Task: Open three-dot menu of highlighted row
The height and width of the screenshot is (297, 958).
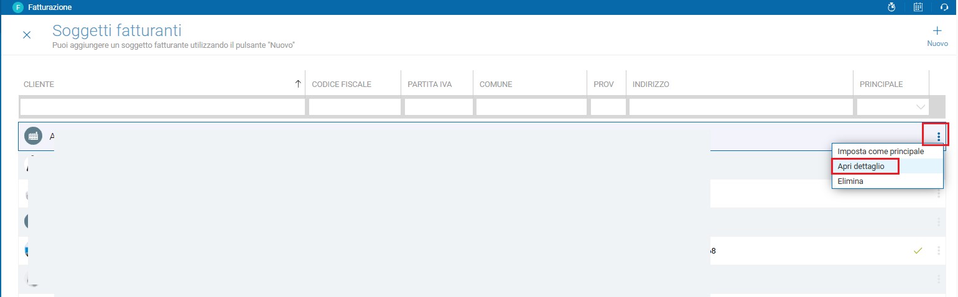Action: pos(938,137)
